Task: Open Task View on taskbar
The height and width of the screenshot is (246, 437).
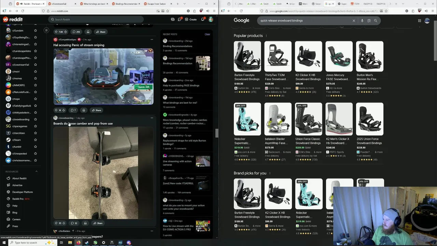Action: pos(61,243)
